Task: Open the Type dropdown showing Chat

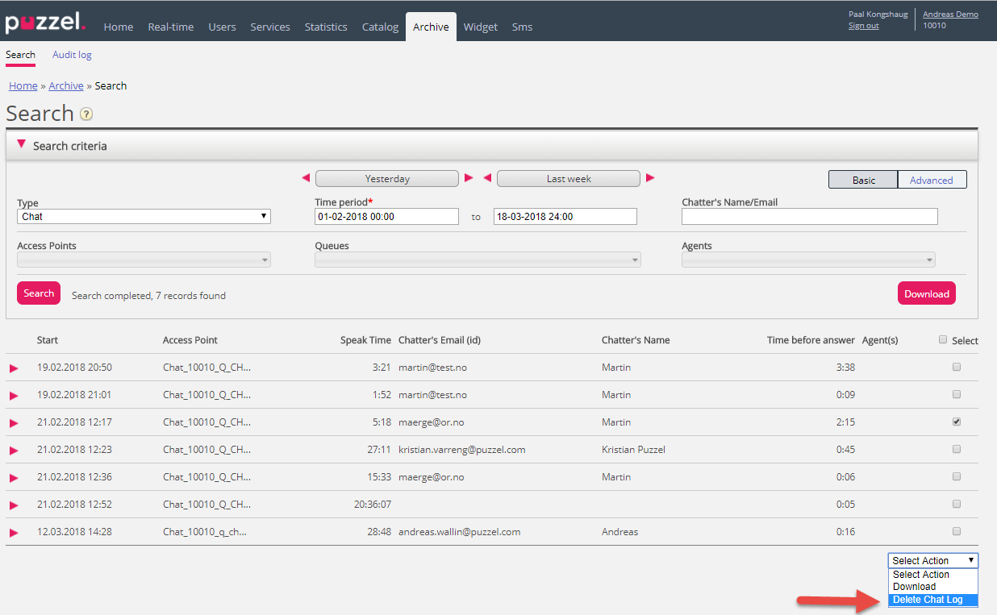Action: (144, 217)
